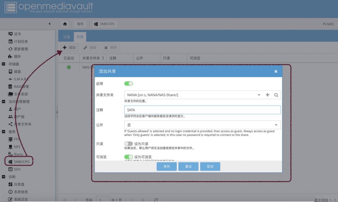Open the 证书 certificates sidebar item
This screenshot has height=202, width=338.
[15, 34]
